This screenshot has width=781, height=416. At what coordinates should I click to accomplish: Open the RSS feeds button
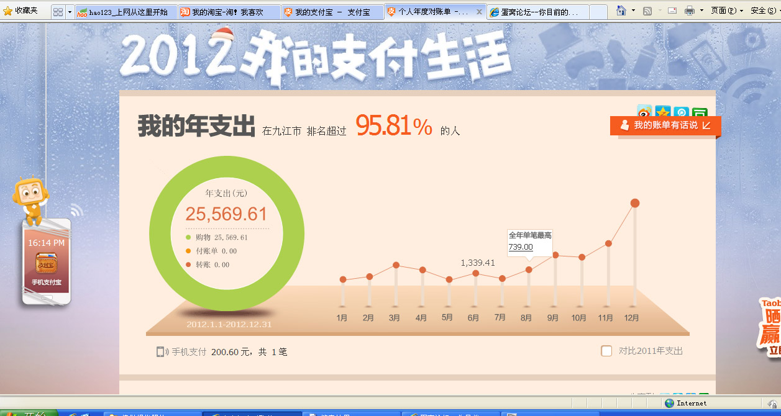(x=647, y=11)
